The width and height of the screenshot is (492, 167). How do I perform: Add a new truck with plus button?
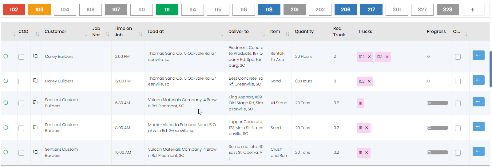472,10
